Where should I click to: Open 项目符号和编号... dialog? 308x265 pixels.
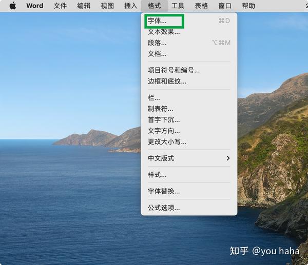tap(189, 70)
